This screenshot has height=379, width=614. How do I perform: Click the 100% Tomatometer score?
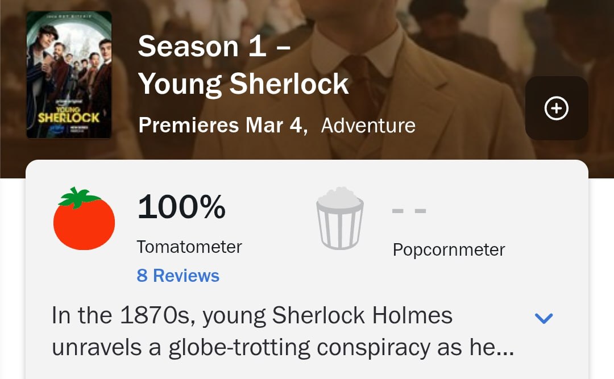(x=181, y=207)
